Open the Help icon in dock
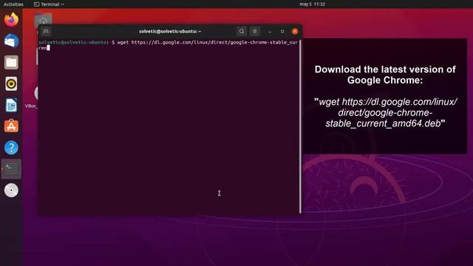The width and height of the screenshot is (473, 266). (11, 148)
